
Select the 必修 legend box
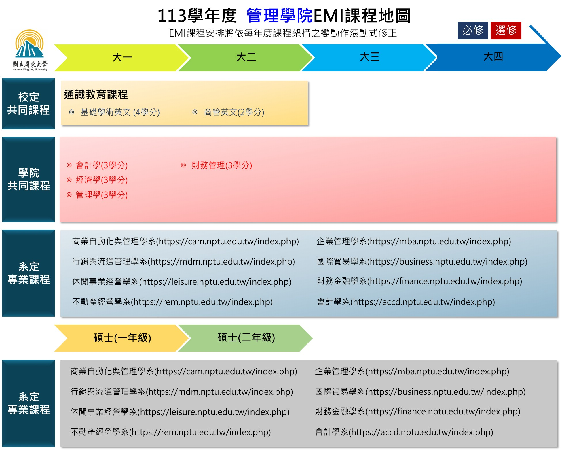(x=473, y=31)
